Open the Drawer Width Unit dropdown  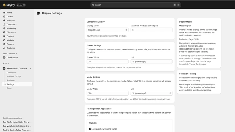151,62
